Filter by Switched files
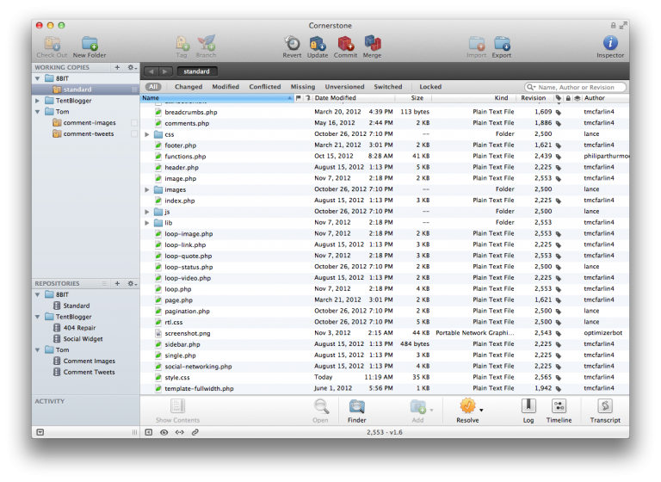The height and width of the screenshot is (482, 661). click(388, 87)
